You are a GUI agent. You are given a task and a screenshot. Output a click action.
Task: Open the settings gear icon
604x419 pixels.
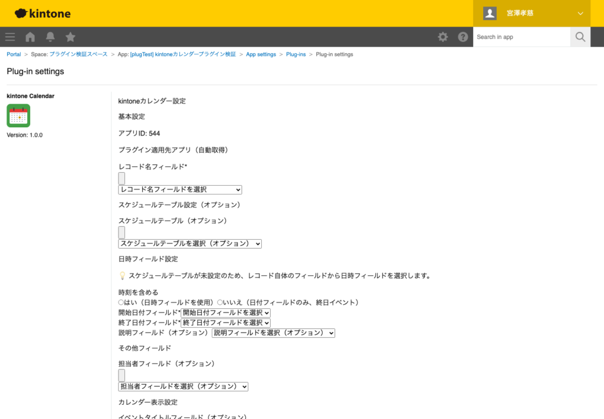point(442,37)
